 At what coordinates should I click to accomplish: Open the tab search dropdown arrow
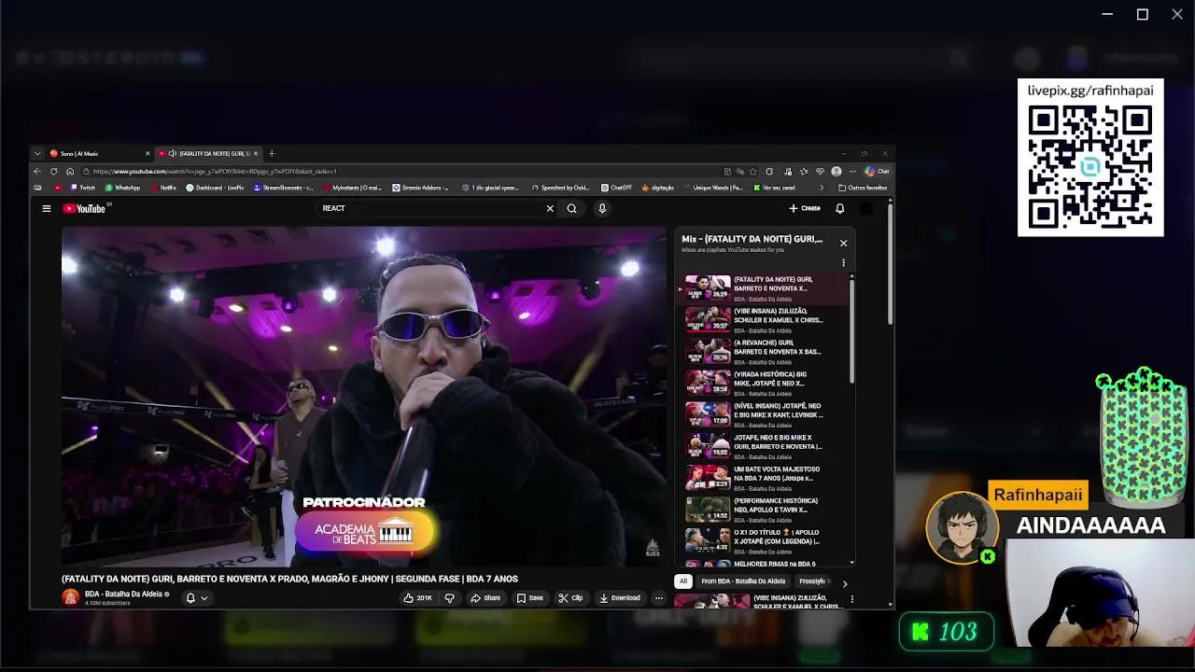point(37,153)
